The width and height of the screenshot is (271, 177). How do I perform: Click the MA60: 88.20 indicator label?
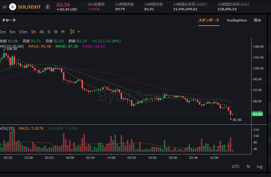tap(94, 46)
